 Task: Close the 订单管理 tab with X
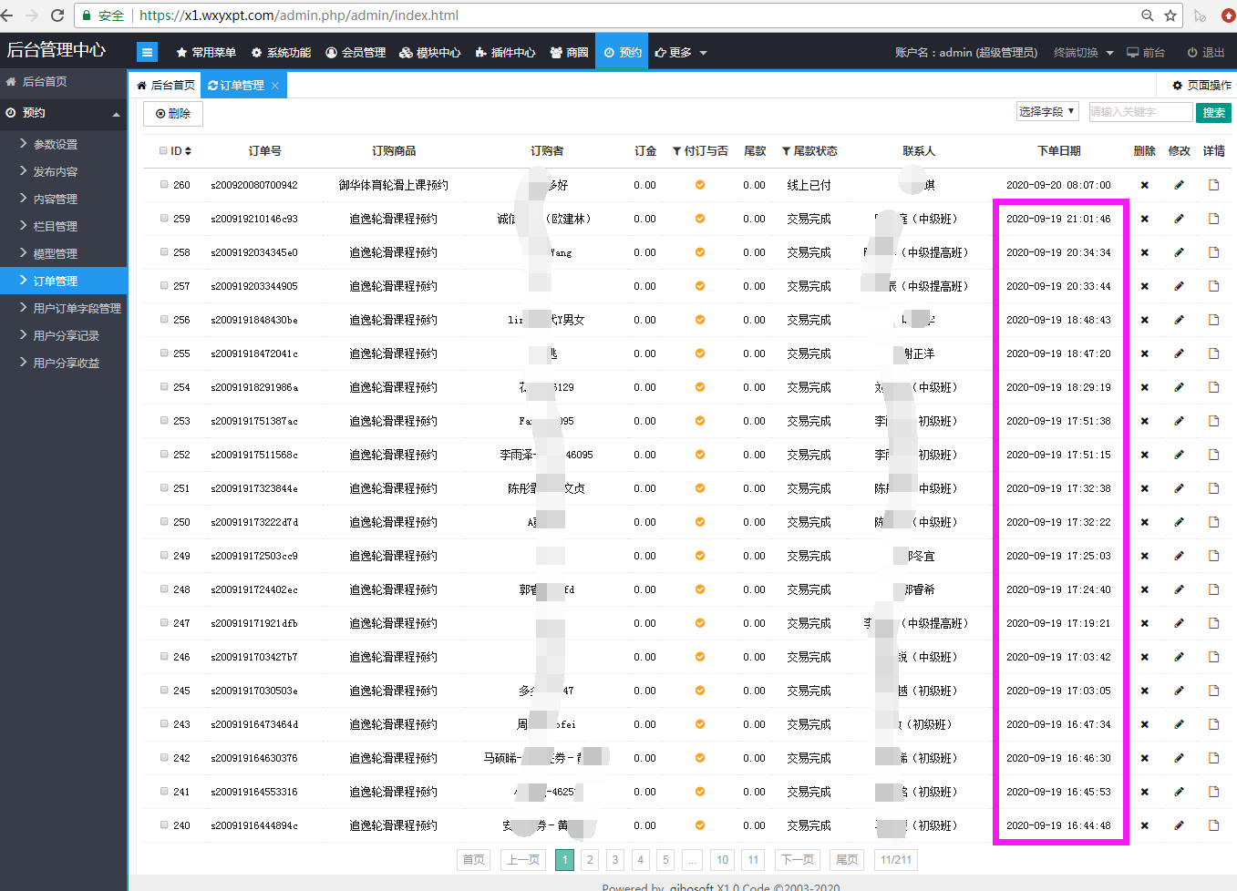(275, 86)
